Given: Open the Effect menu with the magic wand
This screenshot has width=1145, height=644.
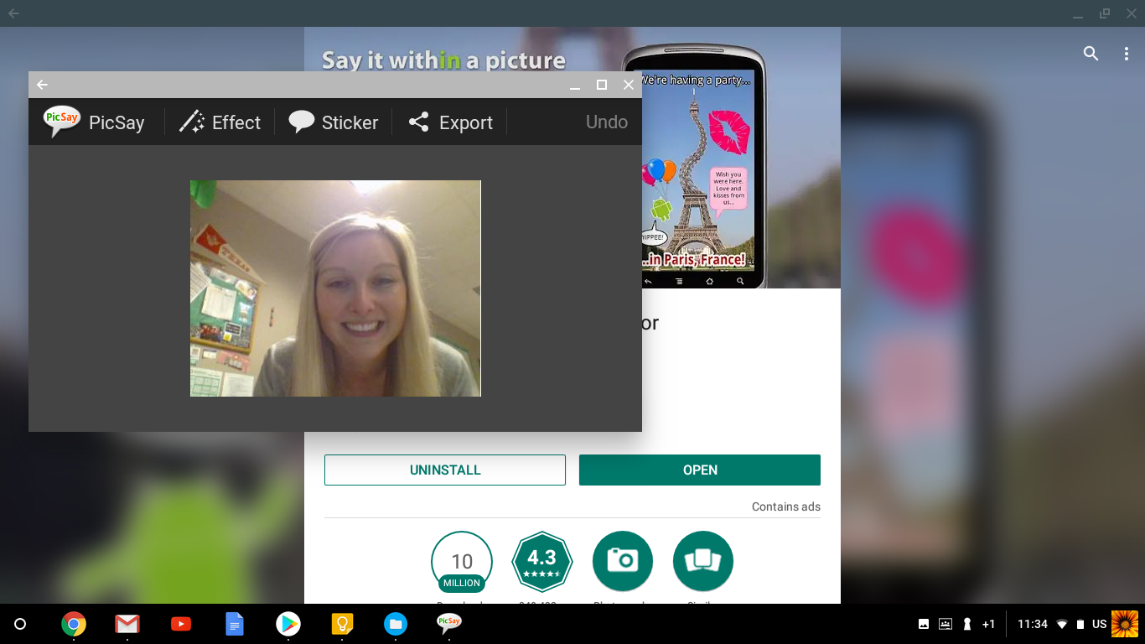Looking at the screenshot, I should (220, 122).
